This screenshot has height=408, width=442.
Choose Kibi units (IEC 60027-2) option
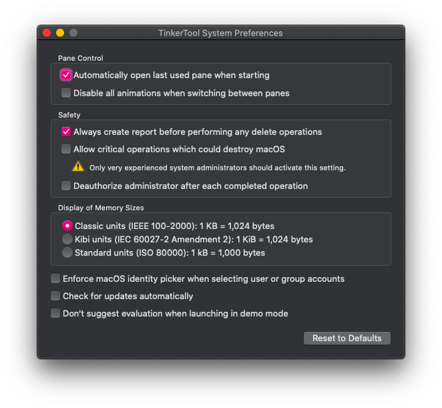[x=67, y=239]
